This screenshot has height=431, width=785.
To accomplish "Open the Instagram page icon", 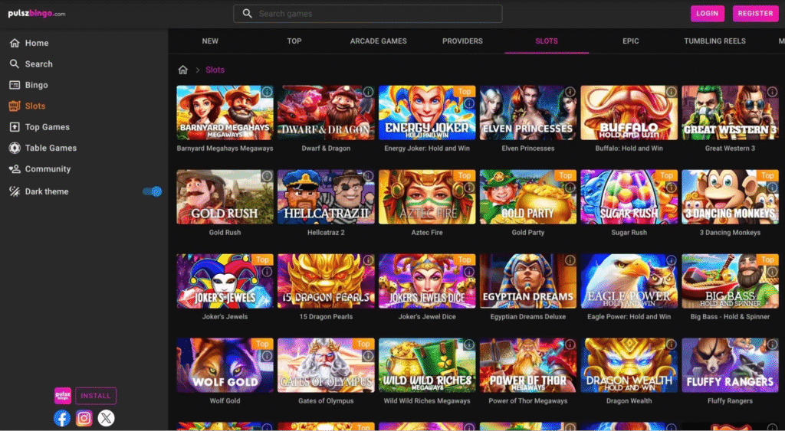I will point(84,418).
